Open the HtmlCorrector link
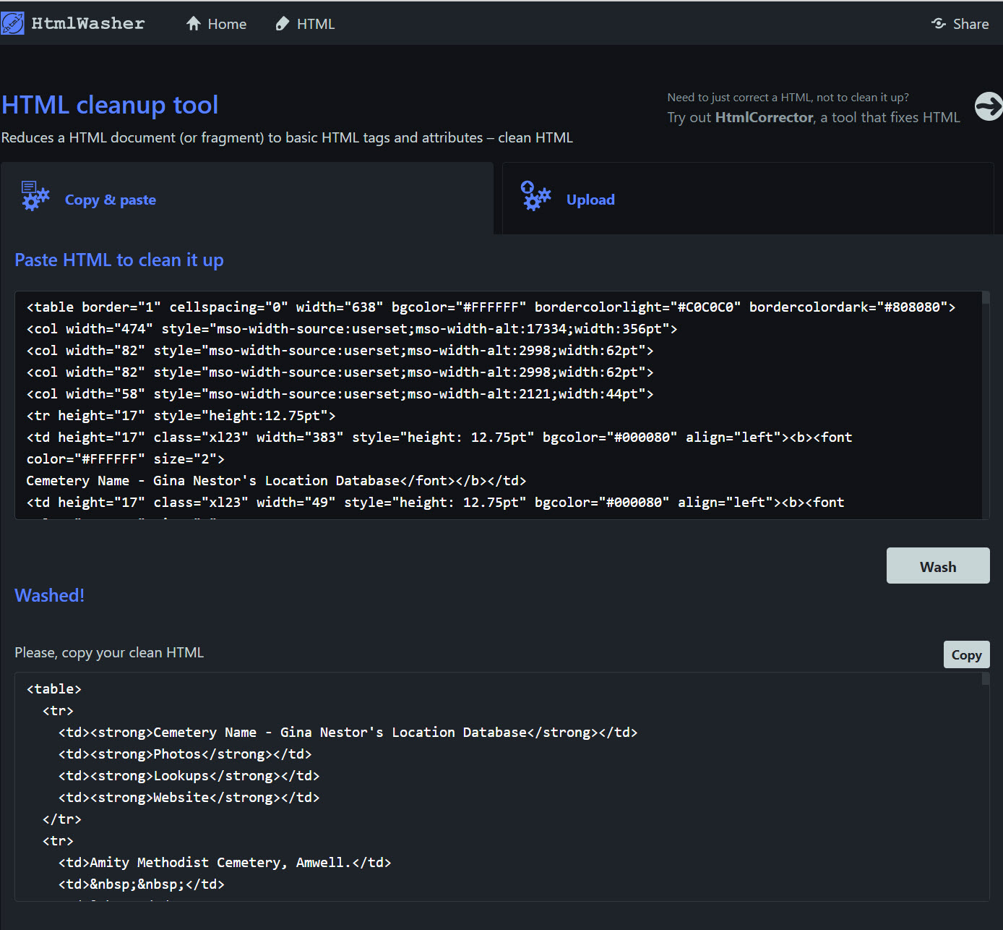 coord(764,117)
